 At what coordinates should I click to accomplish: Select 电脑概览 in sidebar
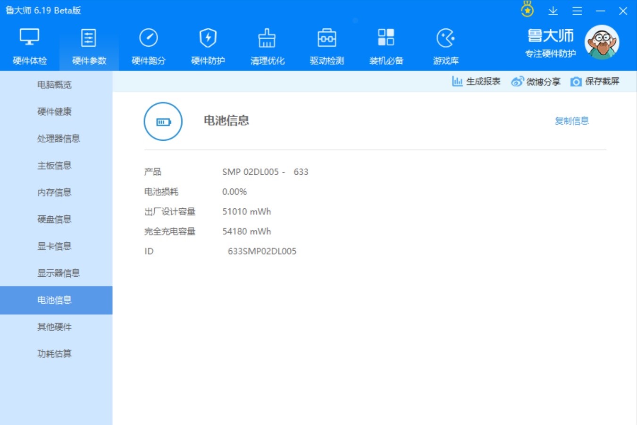56,85
